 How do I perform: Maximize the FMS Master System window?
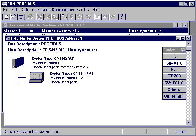tap(182, 38)
